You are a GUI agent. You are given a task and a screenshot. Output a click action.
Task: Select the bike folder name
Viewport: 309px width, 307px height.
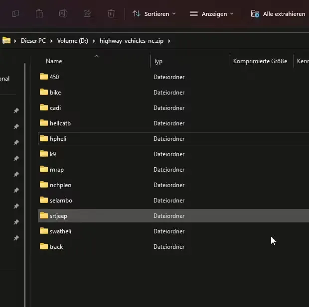click(x=55, y=92)
